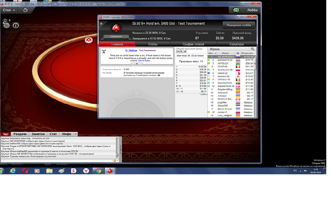This screenshot has height=207, width=331.
Task: Open the cashier dollar icon
Action: tap(236, 10)
